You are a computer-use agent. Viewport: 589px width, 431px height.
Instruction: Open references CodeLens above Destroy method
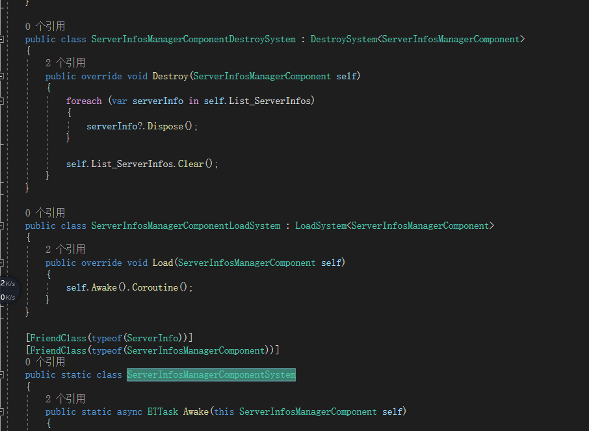(66, 63)
